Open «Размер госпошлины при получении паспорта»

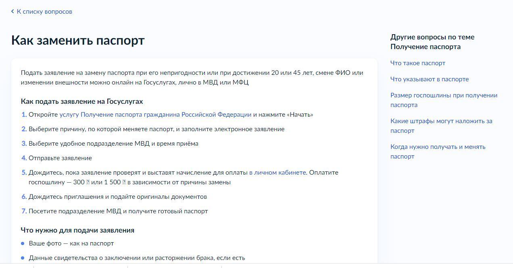coord(444,100)
